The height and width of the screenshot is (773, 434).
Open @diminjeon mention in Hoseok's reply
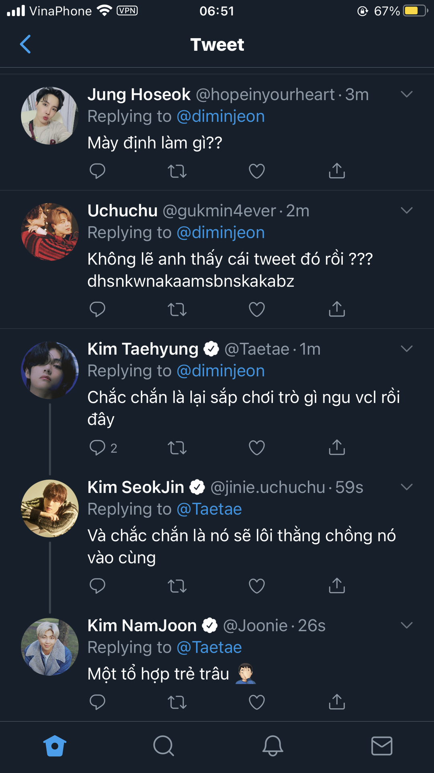tap(221, 116)
